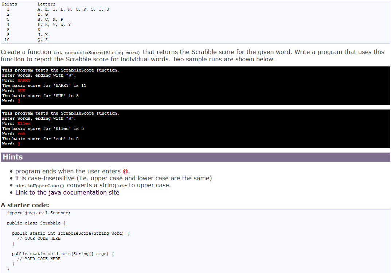
Task: Click the red input word 'HARRY'
Action: (x=24, y=80)
